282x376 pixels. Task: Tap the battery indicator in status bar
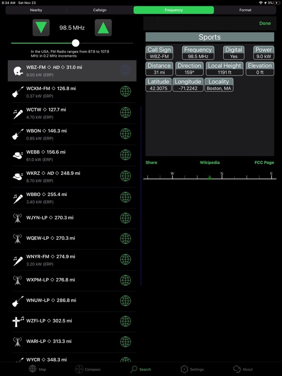(x=278, y=3)
